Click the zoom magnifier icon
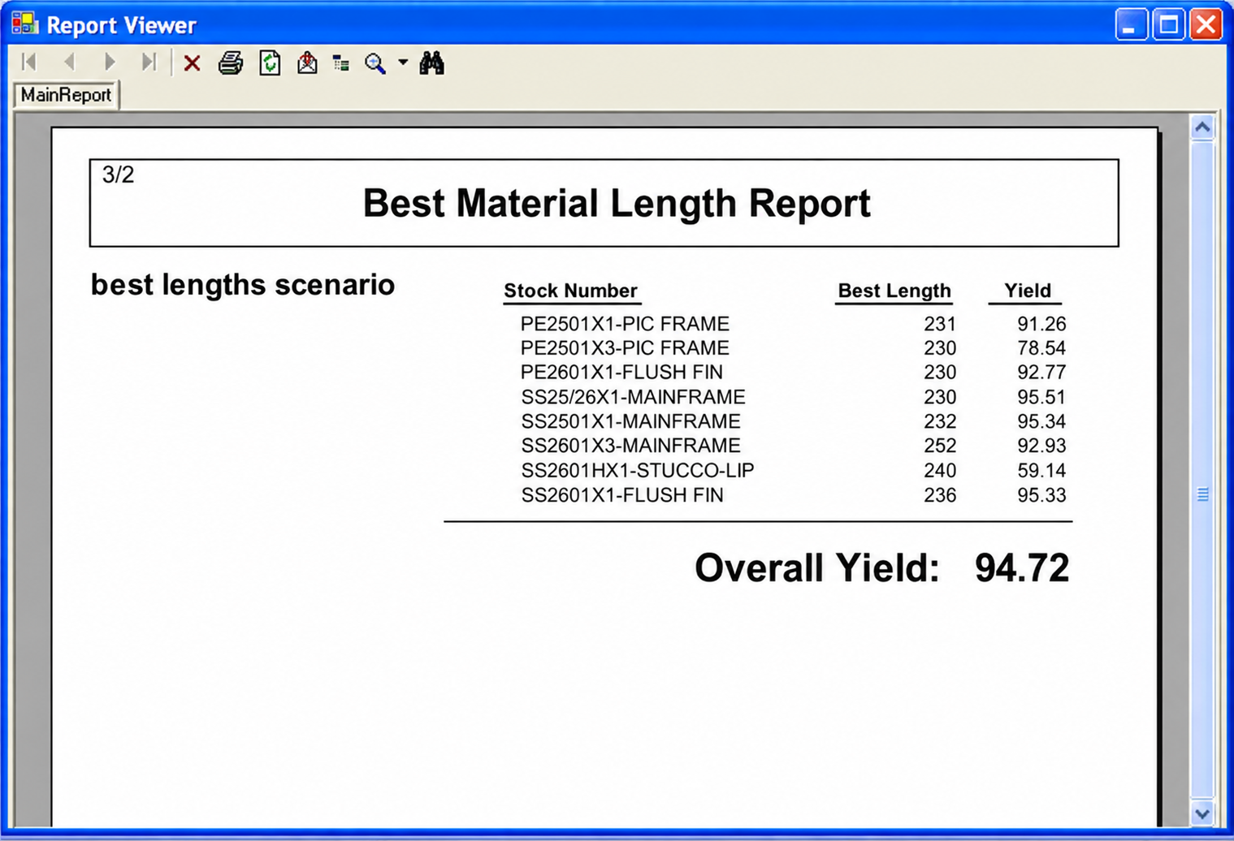Viewport: 1234px width, 841px height. (375, 63)
